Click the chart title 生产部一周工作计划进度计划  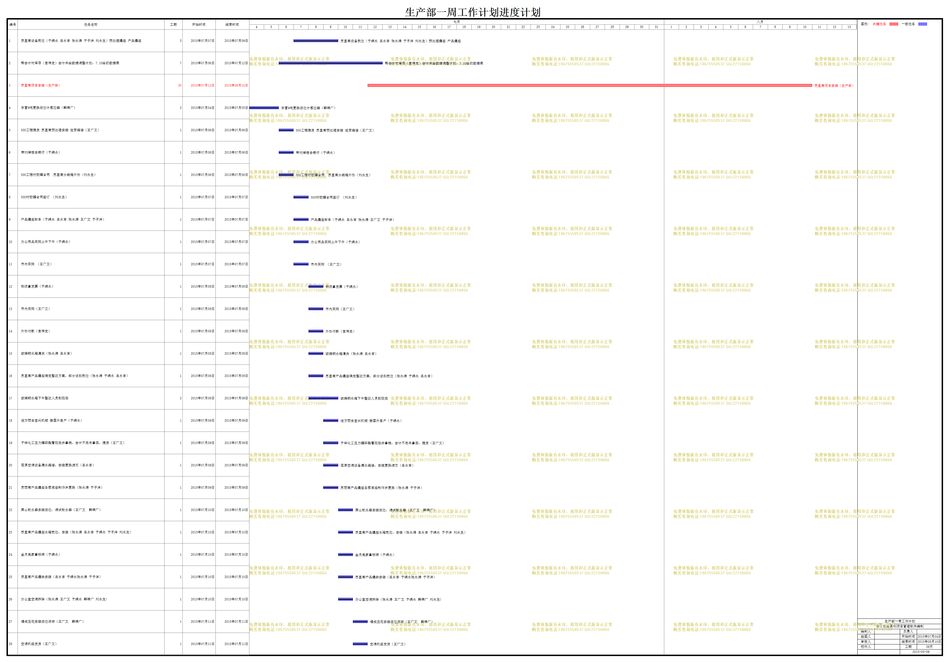tap(473, 12)
